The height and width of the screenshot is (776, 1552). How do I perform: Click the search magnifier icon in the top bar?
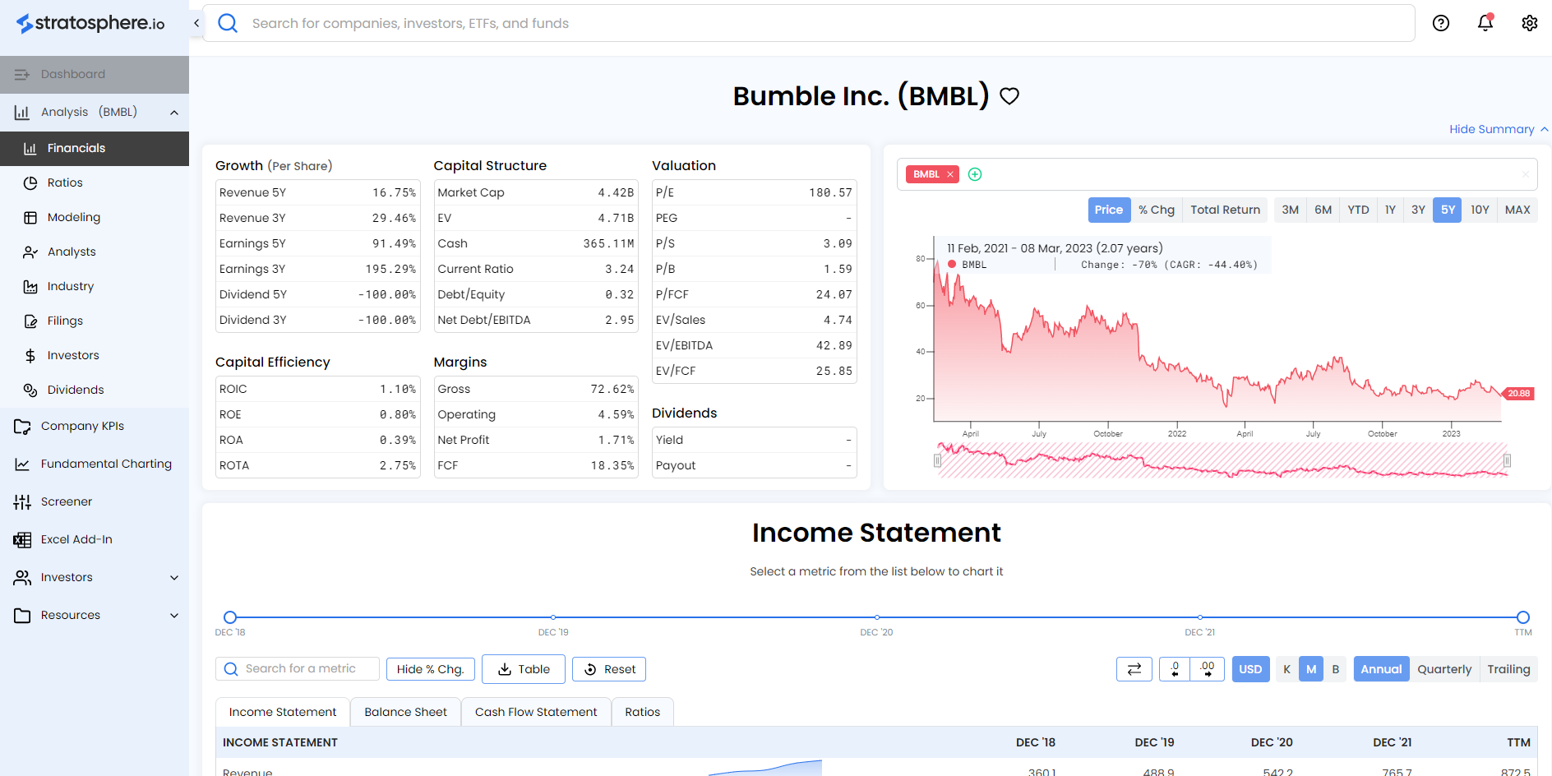point(228,23)
